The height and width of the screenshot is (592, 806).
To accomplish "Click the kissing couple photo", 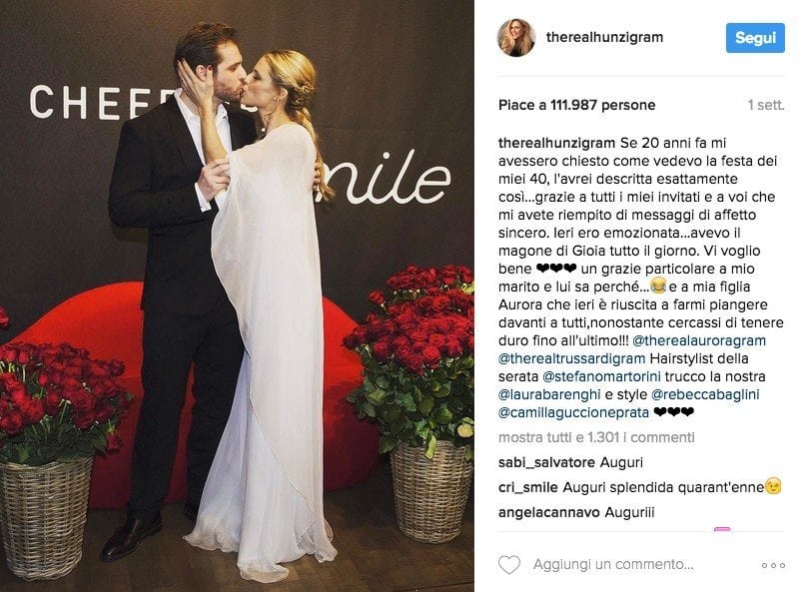I will (237, 296).
